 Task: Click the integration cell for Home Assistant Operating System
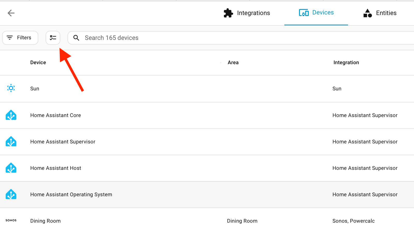365,194
